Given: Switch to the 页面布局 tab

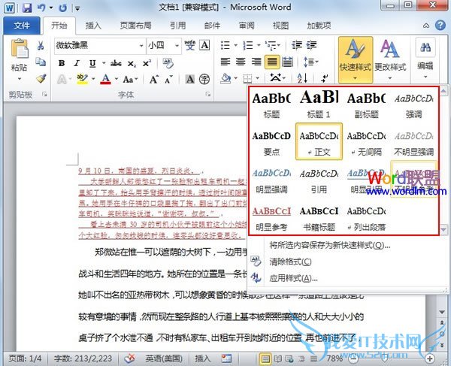Looking at the screenshot, I should (x=136, y=26).
